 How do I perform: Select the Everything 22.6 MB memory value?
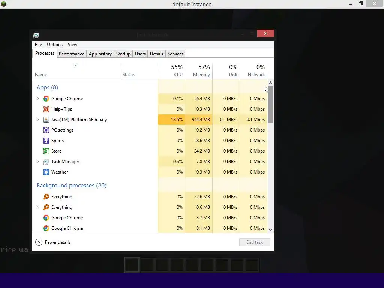(x=202, y=196)
